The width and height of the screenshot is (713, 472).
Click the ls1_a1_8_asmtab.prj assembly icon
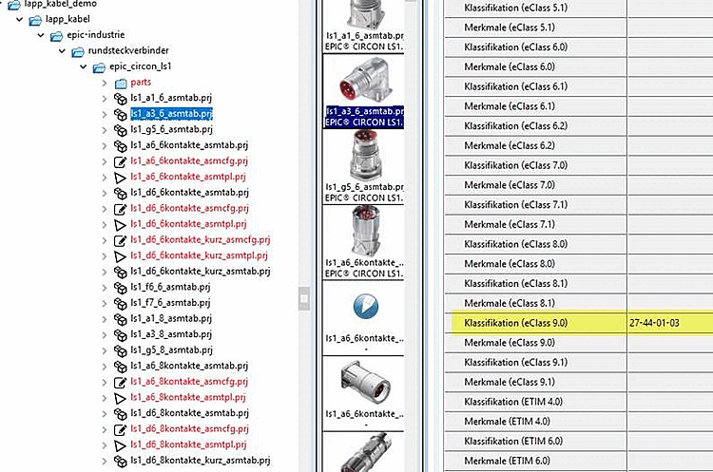tap(120, 319)
